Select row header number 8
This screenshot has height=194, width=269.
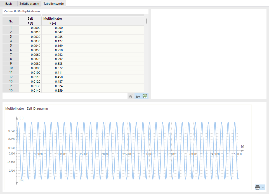11,59
